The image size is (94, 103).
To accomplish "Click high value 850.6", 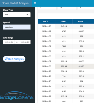I will [81, 41].
